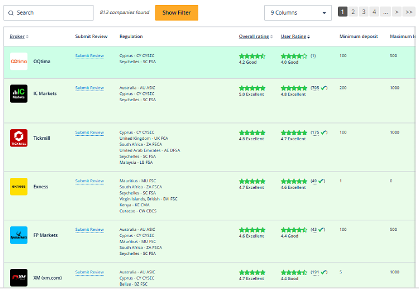Click 'Belize - BZ FSC' in XM row
The height and width of the screenshot is (289, 419).
(134, 284)
